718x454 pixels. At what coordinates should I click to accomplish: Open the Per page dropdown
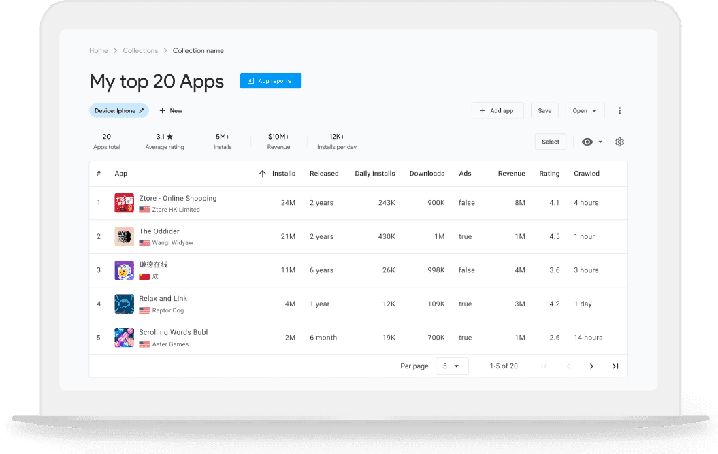tap(451, 366)
